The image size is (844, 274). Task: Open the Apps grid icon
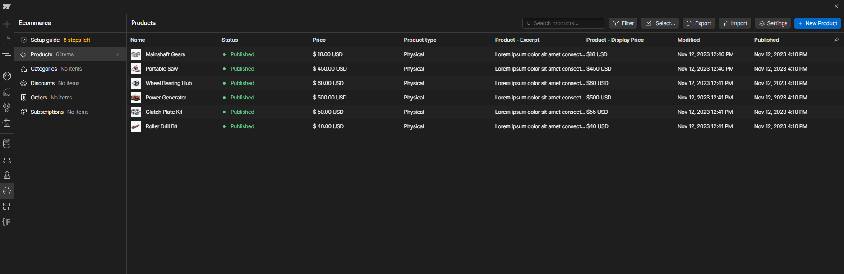[7, 207]
